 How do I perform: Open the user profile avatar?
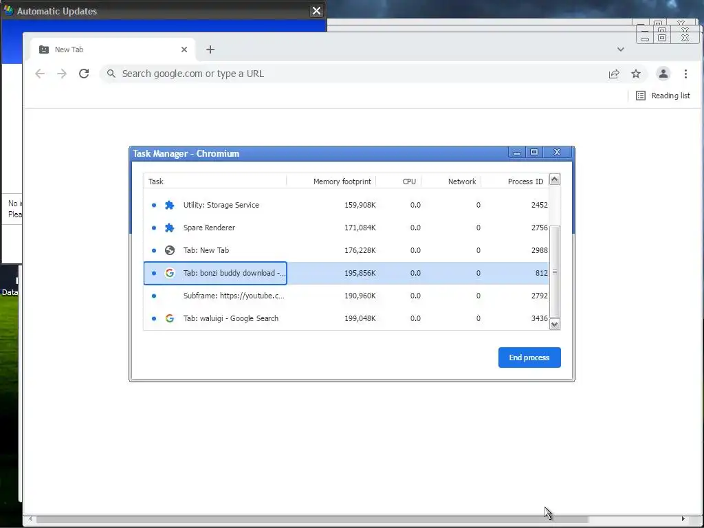tap(663, 74)
